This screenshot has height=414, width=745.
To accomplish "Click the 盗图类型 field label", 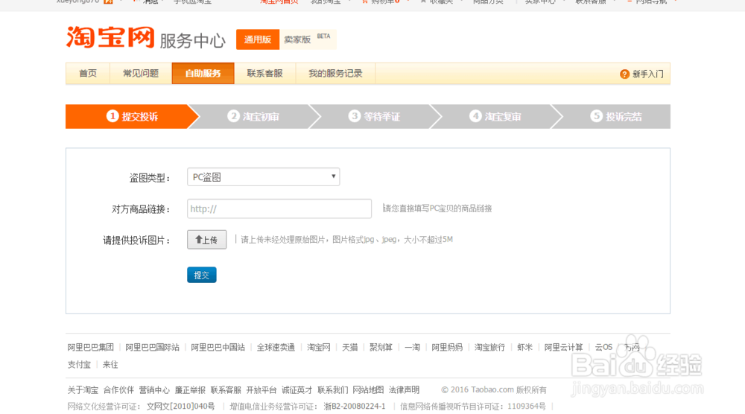I will pos(150,178).
